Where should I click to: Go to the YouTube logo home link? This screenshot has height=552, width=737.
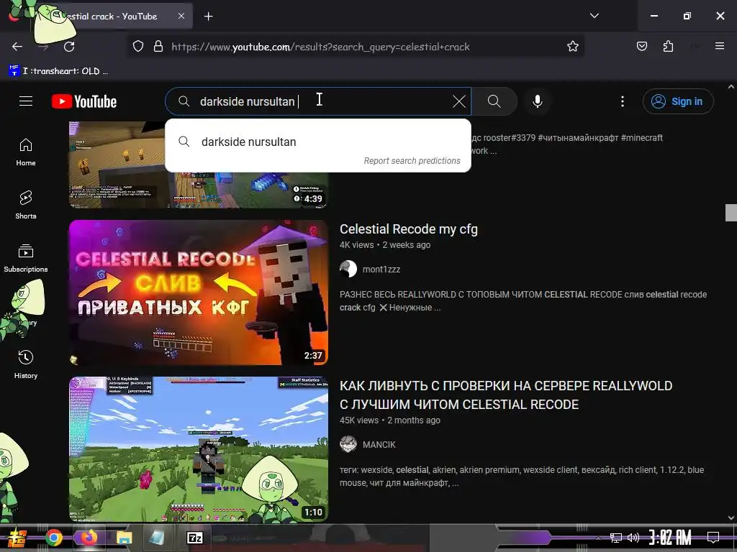(84, 101)
